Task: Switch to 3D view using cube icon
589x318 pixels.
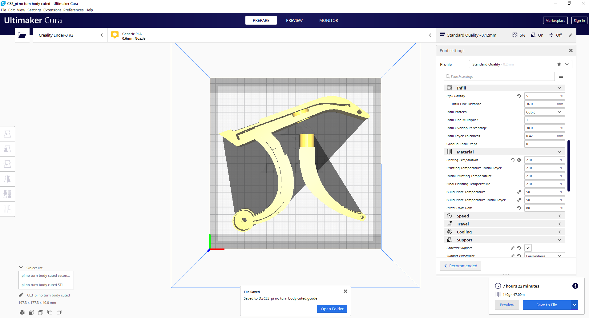Action: click(22, 312)
